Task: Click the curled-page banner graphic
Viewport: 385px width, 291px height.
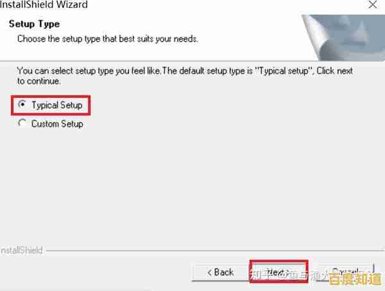Action: pyautogui.click(x=343, y=38)
